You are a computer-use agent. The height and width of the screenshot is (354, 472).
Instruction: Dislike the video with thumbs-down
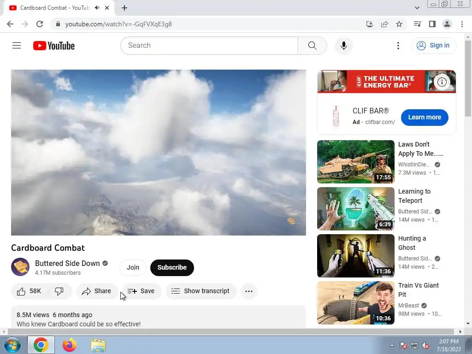tap(59, 291)
